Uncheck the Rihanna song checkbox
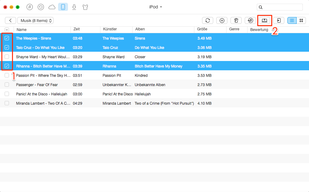 click(x=7, y=66)
